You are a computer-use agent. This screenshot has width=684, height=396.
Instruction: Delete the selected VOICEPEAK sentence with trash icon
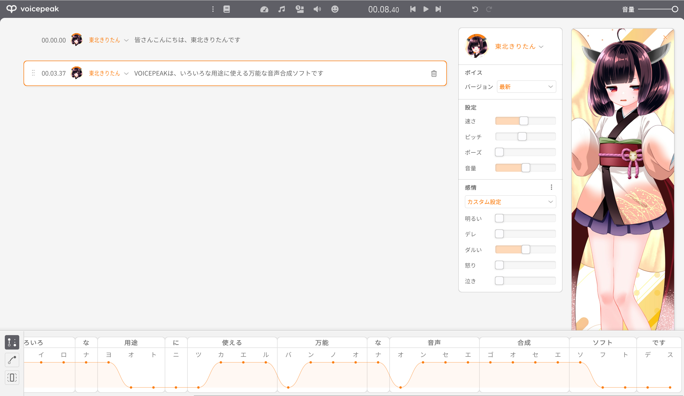click(434, 73)
